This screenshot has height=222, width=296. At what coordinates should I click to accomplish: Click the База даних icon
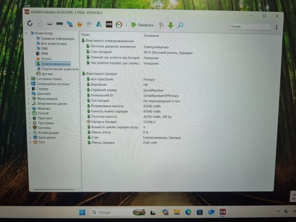click(x=35, y=137)
